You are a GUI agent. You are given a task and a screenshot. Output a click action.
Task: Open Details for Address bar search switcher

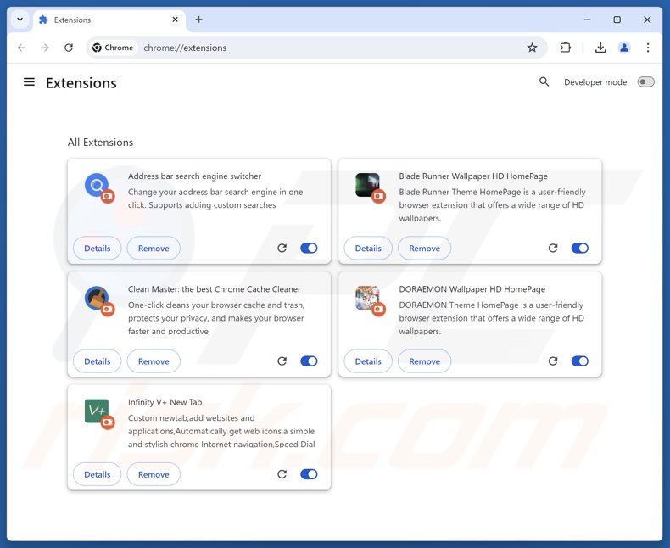(x=97, y=249)
